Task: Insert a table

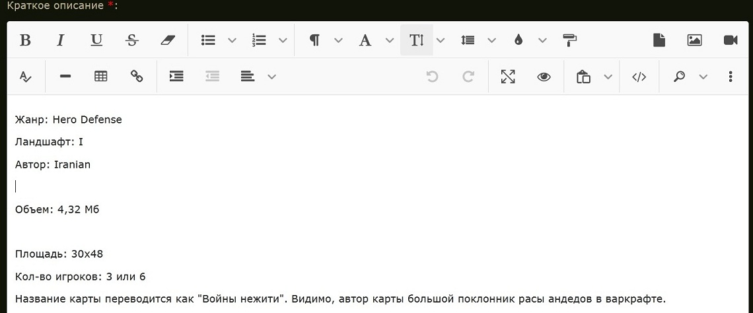Action: click(101, 77)
